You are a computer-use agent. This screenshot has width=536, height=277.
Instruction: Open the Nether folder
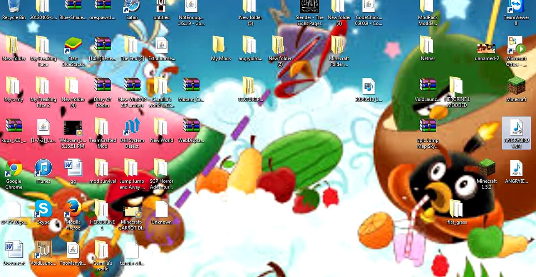(x=428, y=49)
